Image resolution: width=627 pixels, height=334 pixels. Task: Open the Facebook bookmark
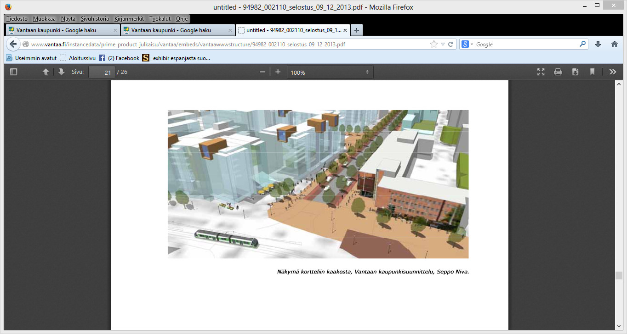tap(120, 58)
